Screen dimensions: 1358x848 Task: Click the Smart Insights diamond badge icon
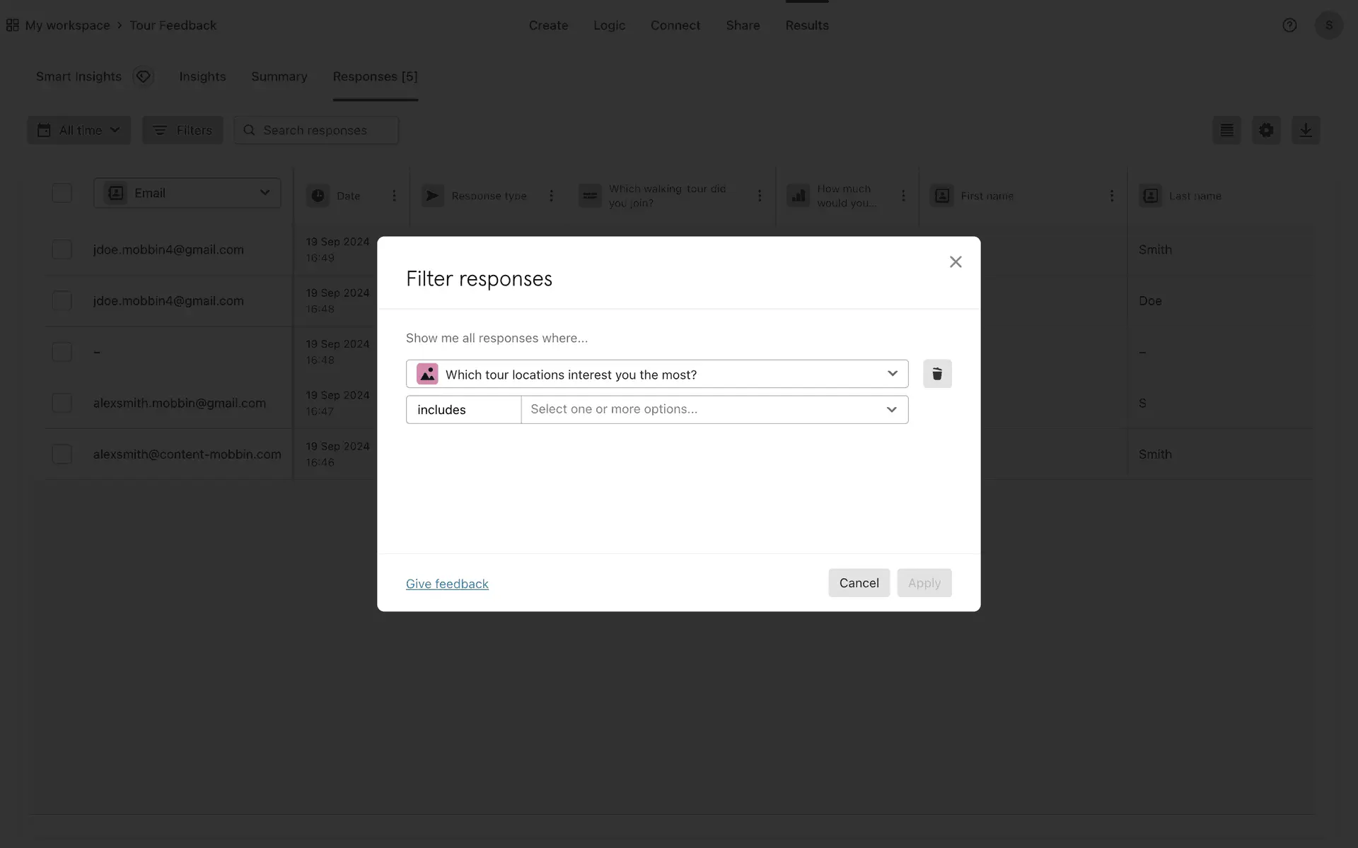[x=144, y=76]
